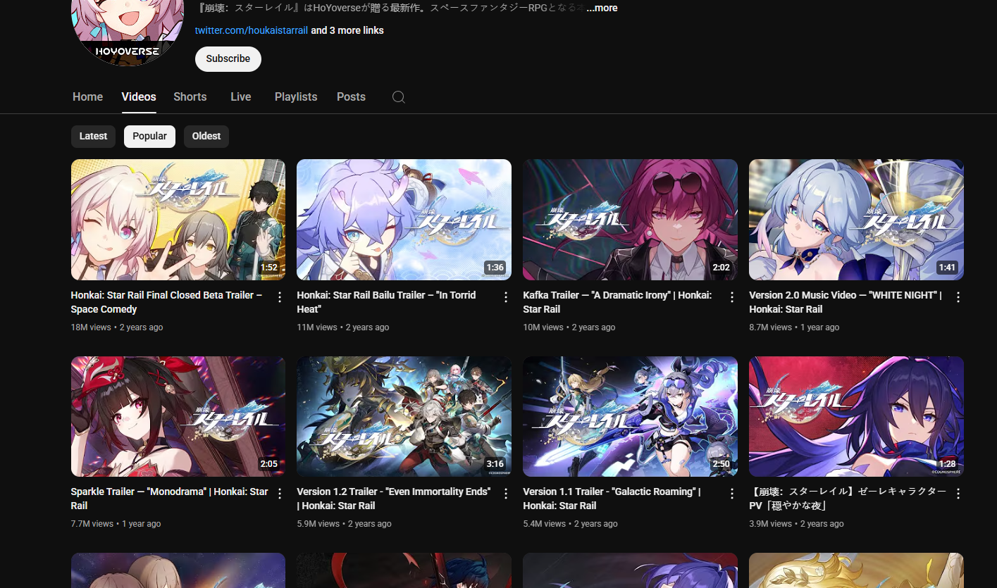The image size is (997, 588).
Task: Click '5.9M views • 2 years ago' text
Action: tap(345, 524)
